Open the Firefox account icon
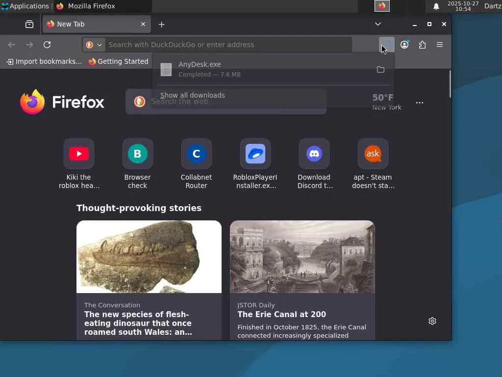The width and height of the screenshot is (502, 377). [x=404, y=45]
